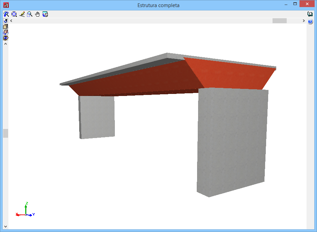The height and width of the screenshot is (232, 317).
Task: Open the book manual icon at top right
Action: click(310, 14)
